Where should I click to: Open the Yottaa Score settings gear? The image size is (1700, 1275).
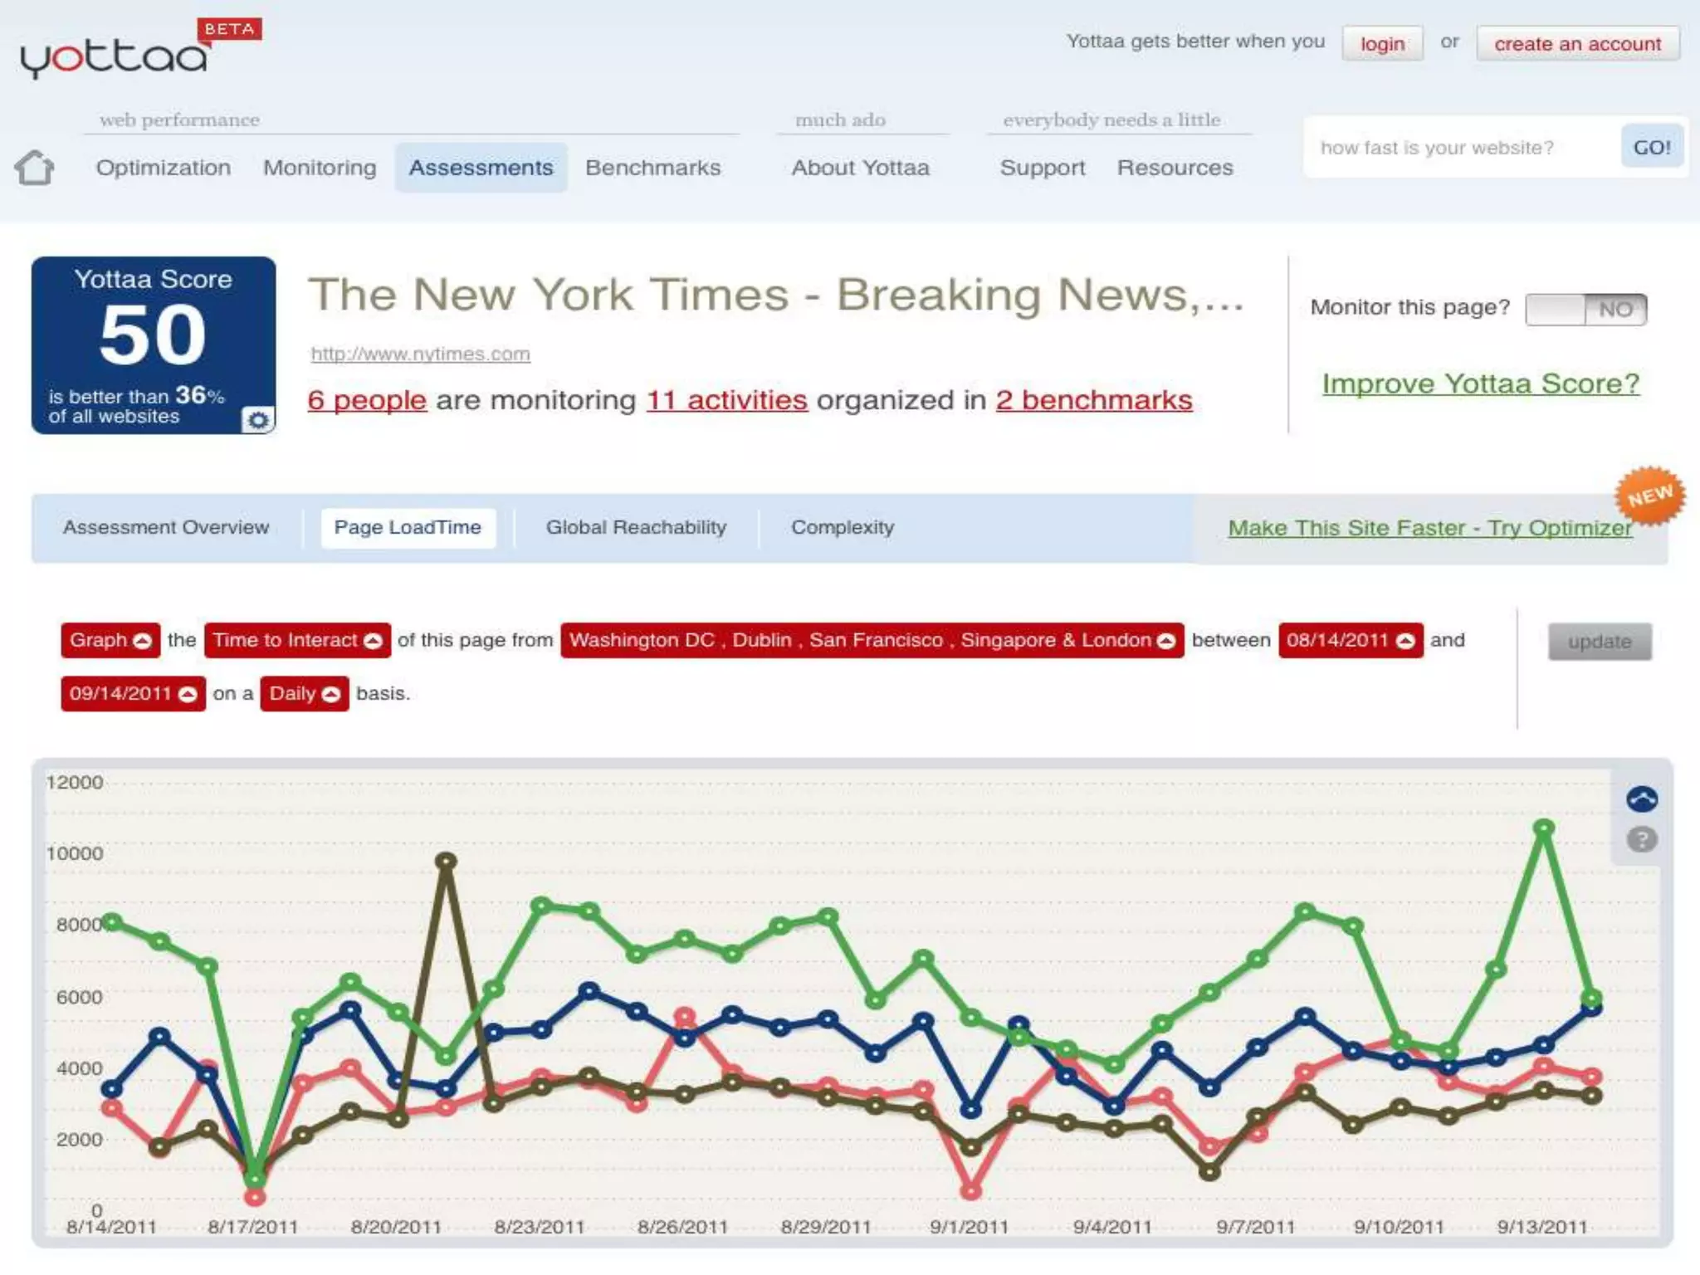click(x=258, y=420)
